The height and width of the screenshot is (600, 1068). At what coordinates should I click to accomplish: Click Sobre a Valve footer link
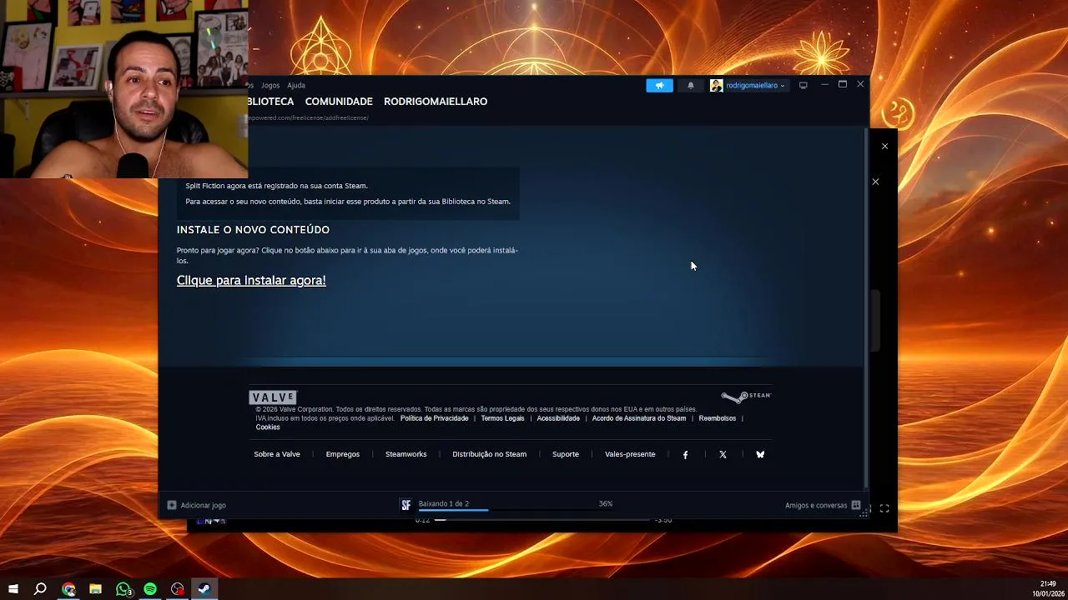click(x=277, y=454)
